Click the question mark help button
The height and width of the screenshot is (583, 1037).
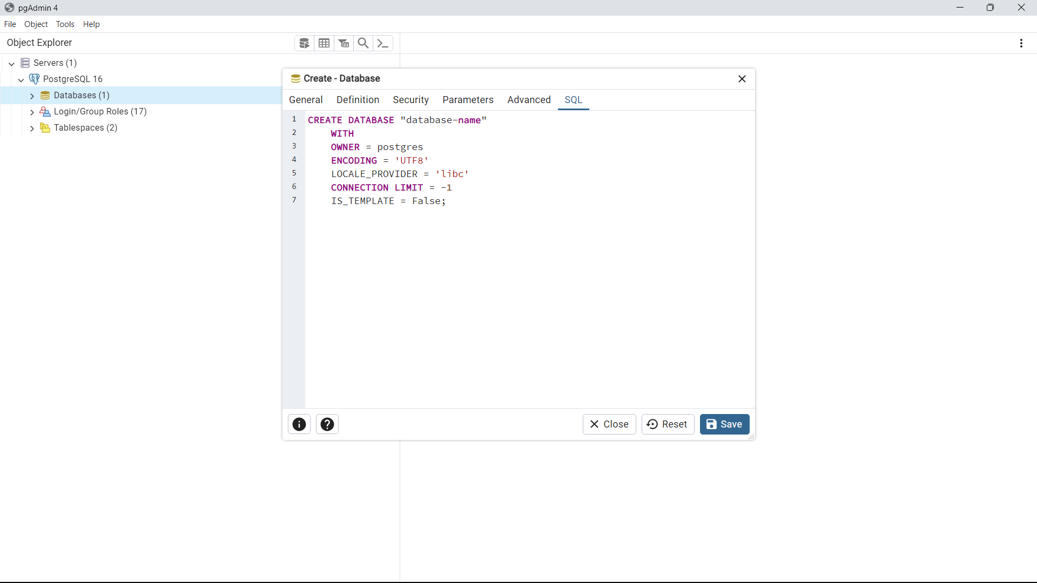(327, 424)
